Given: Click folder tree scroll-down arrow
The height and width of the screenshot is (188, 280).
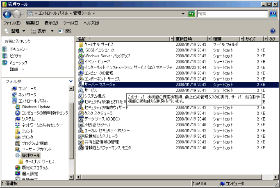Looking at the screenshot, I should click(x=71, y=177).
